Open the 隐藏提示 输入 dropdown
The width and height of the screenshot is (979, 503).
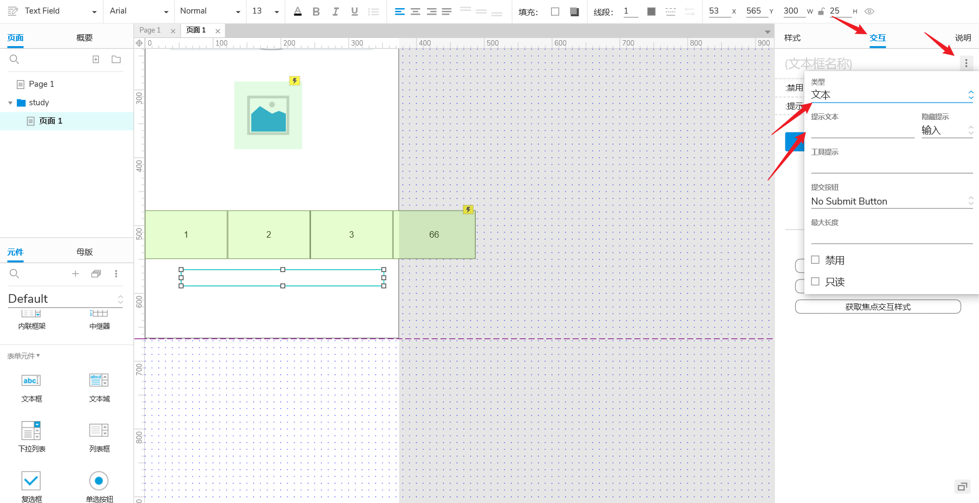(947, 130)
